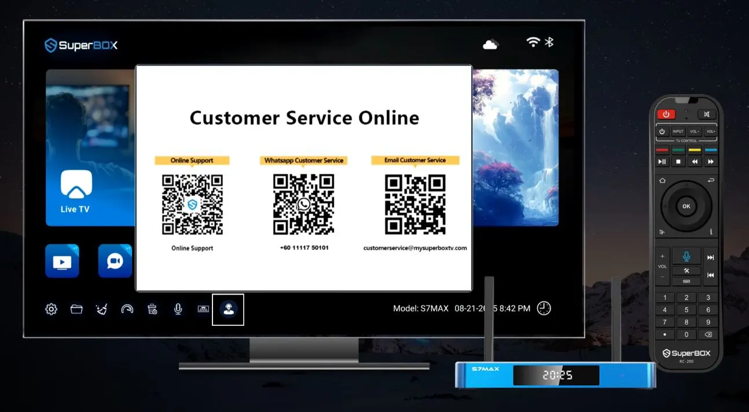Tap number 1 on the remote keypad
Viewport: 749px width, 412px height.
coord(664,297)
